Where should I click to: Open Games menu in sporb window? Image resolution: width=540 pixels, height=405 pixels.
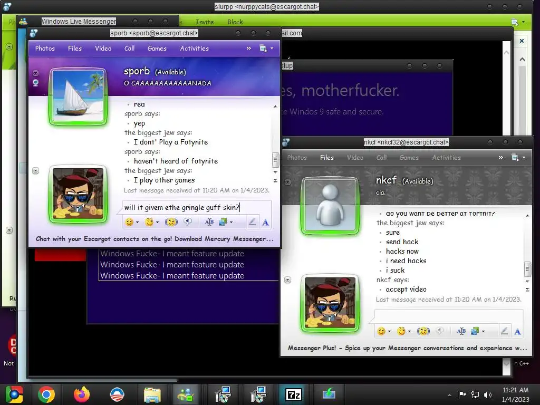click(157, 49)
